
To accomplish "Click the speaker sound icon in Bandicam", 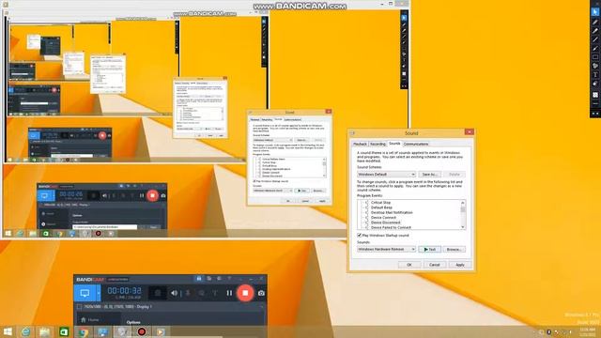I will click(174, 293).
